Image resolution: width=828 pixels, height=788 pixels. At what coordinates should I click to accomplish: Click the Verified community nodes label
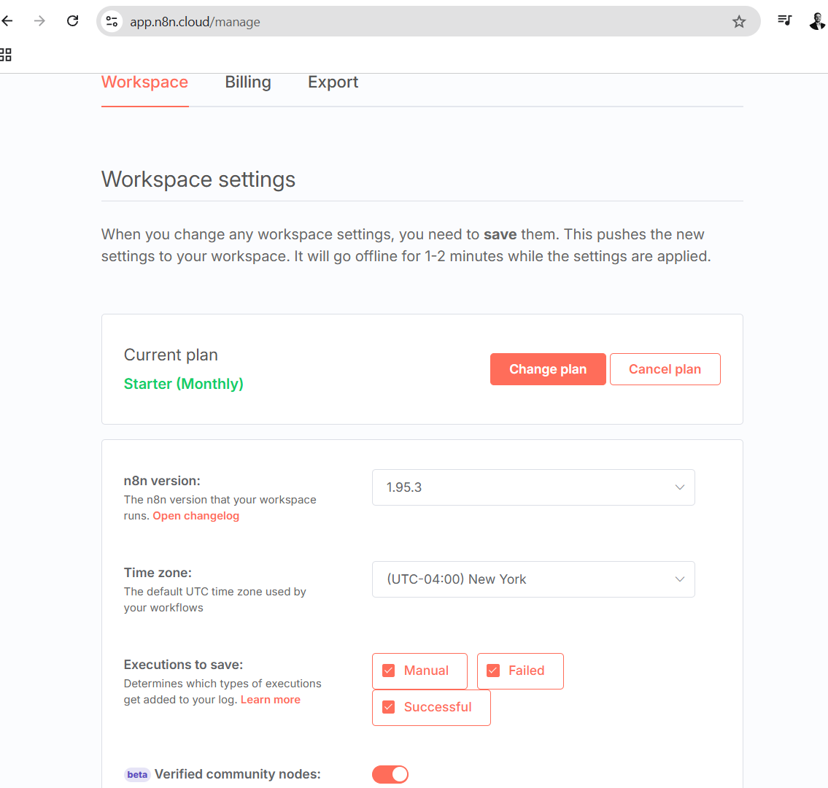[238, 774]
